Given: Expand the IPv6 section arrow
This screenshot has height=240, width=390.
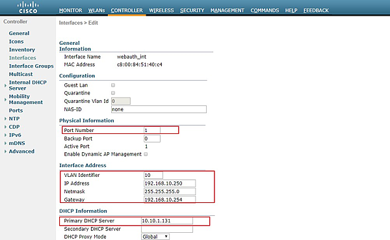Looking at the screenshot, I should coord(5,135).
